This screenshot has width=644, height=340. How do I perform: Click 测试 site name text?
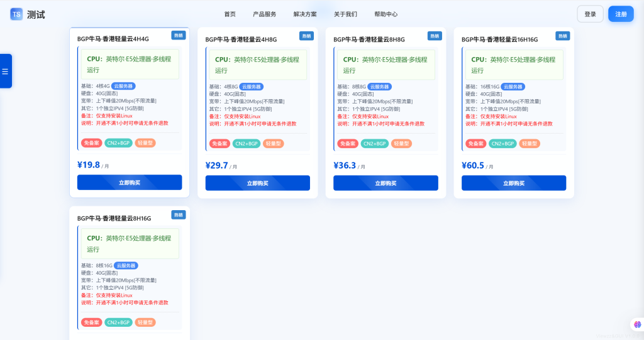36,15
